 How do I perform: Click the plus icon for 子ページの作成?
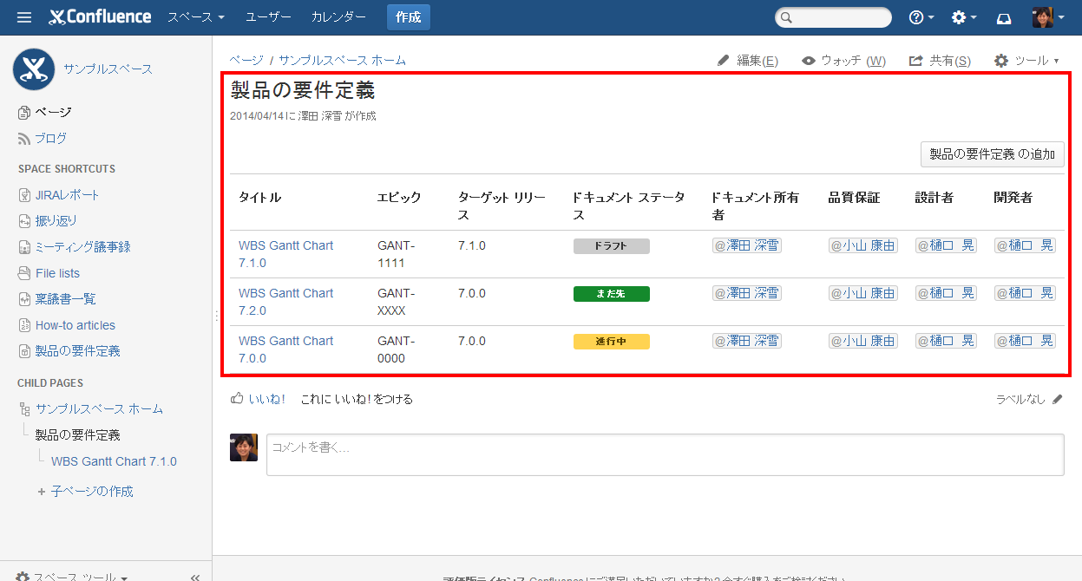42,492
